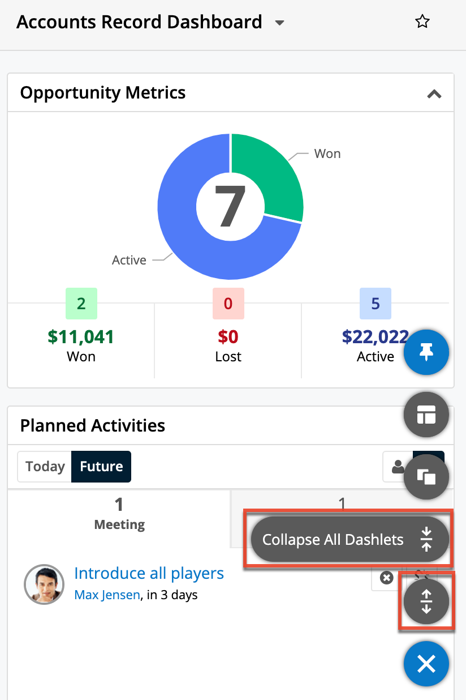Open the Introduce all players meeting
The image size is (466, 700).
tap(149, 573)
